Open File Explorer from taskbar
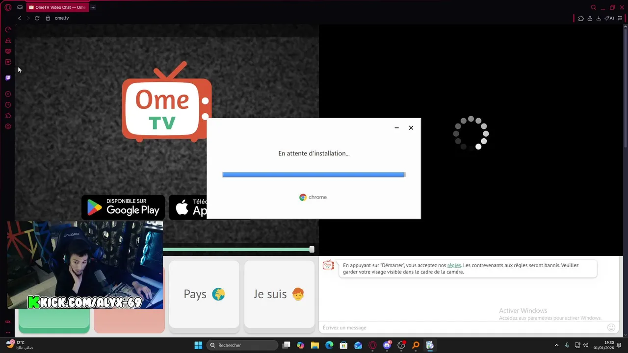 [x=315, y=345]
